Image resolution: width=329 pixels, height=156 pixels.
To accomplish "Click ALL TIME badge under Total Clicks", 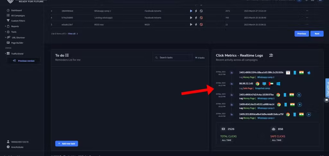I will click(x=227, y=140).
